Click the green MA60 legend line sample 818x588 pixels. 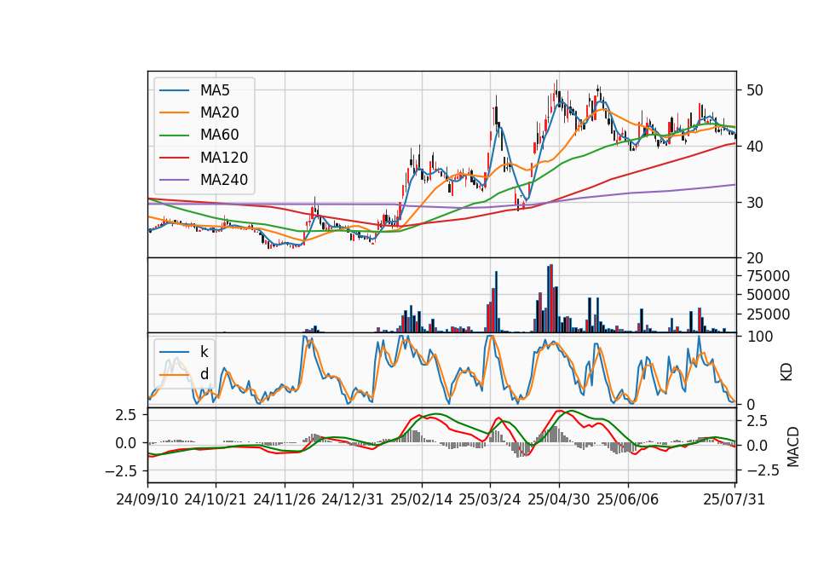174,135
